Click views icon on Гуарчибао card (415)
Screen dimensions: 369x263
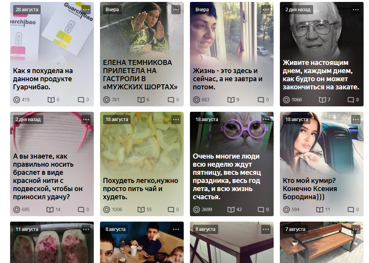tap(17, 100)
